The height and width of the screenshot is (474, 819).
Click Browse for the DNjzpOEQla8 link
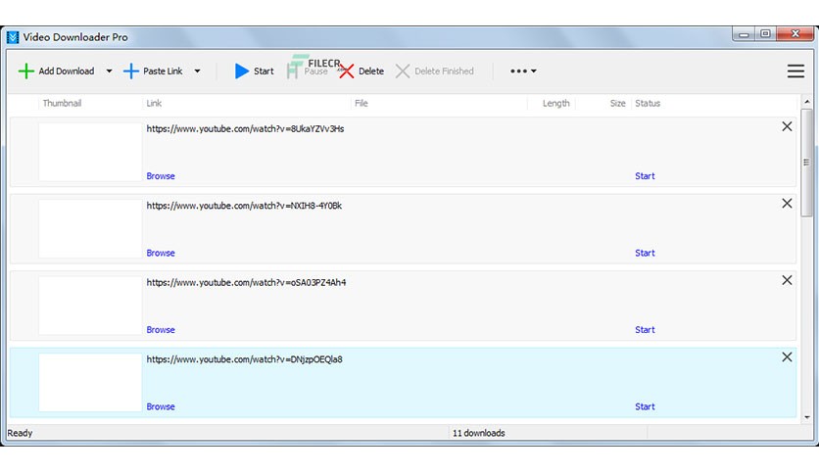[x=161, y=406]
